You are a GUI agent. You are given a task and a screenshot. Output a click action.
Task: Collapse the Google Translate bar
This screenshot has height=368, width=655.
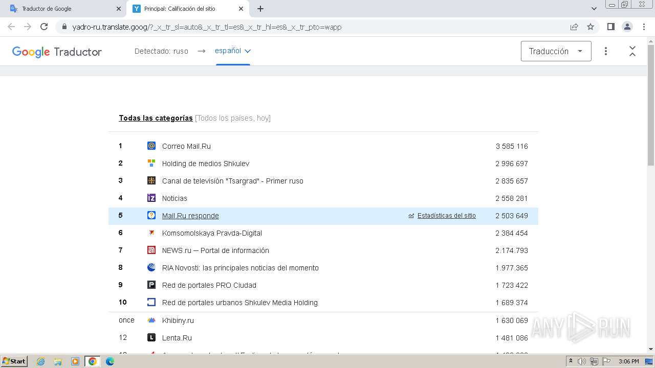pos(632,51)
